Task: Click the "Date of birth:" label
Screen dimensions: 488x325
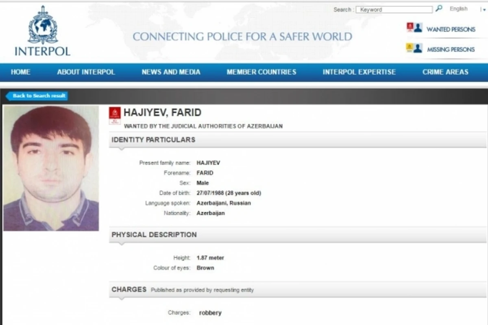Action: 175,193
